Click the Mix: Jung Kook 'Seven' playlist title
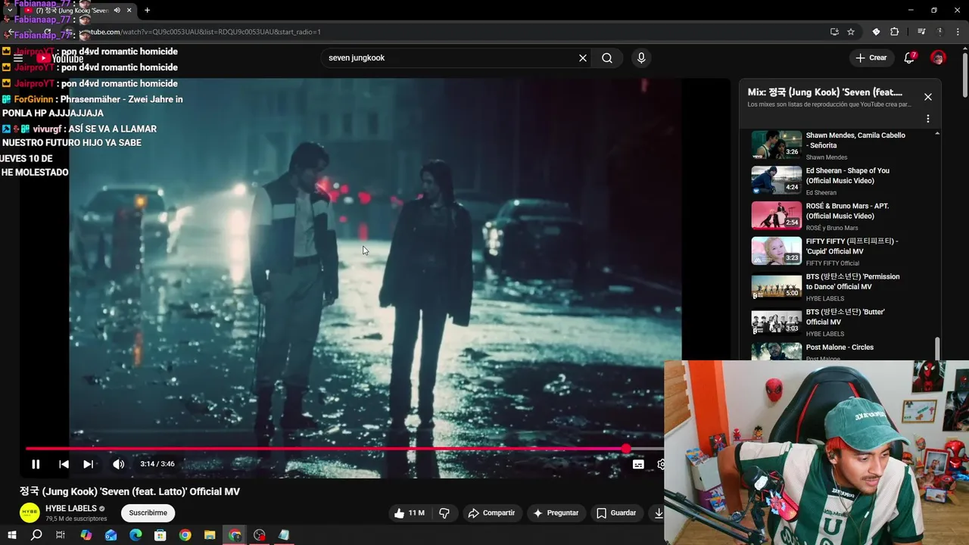The height and width of the screenshot is (545, 969). pos(825,92)
